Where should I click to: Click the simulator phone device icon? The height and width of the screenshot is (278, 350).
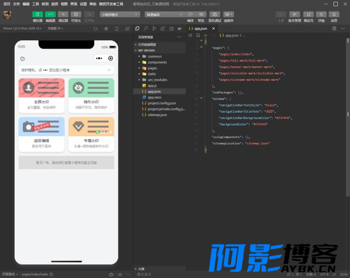pos(117,28)
